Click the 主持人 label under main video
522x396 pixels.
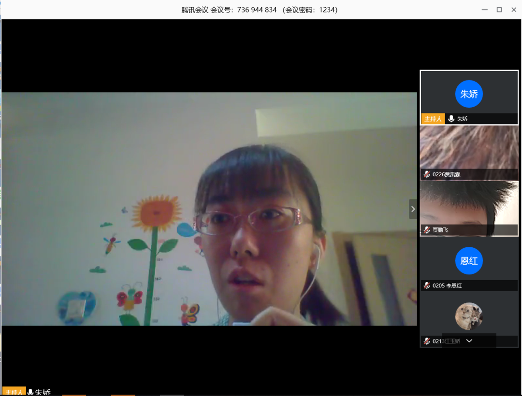coord(14,392)
